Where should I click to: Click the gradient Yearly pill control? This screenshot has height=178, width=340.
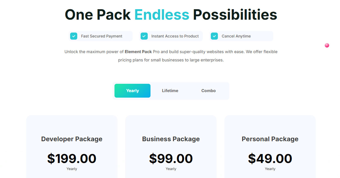132,91
